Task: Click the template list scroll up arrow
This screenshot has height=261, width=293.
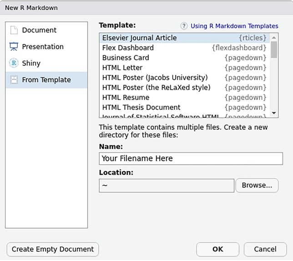Action: [x=274, y=38]
